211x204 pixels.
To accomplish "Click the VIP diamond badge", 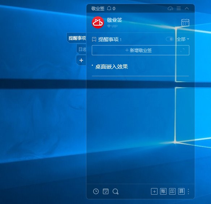I will (x=112, y=26).
